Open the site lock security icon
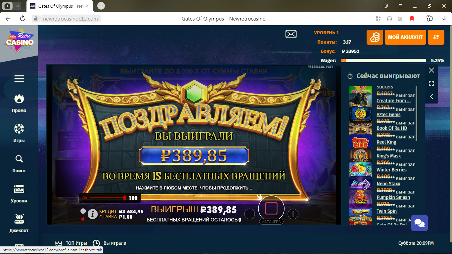The height and width of the screenshot is (254, 452). tap(36, 19)
